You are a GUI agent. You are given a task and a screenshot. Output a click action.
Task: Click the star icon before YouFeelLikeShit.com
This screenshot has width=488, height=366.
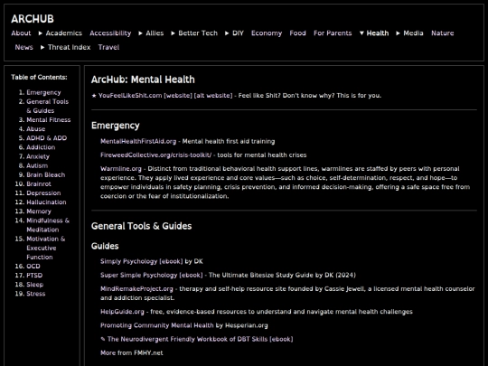pyautogui.click(x=94, y=96)
